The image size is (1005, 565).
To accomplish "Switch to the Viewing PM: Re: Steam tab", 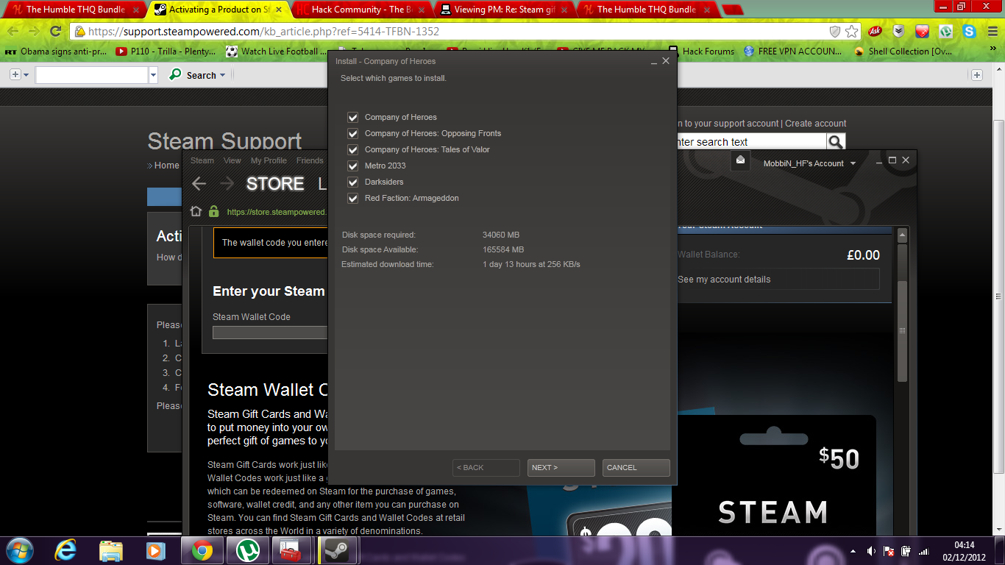I will (x=503, y=10).
